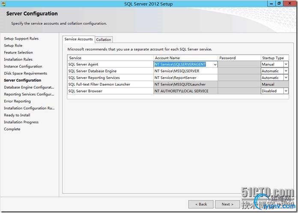Click the Reporting Services Configuration step
The image size is (298, 213).
[29, 94]
